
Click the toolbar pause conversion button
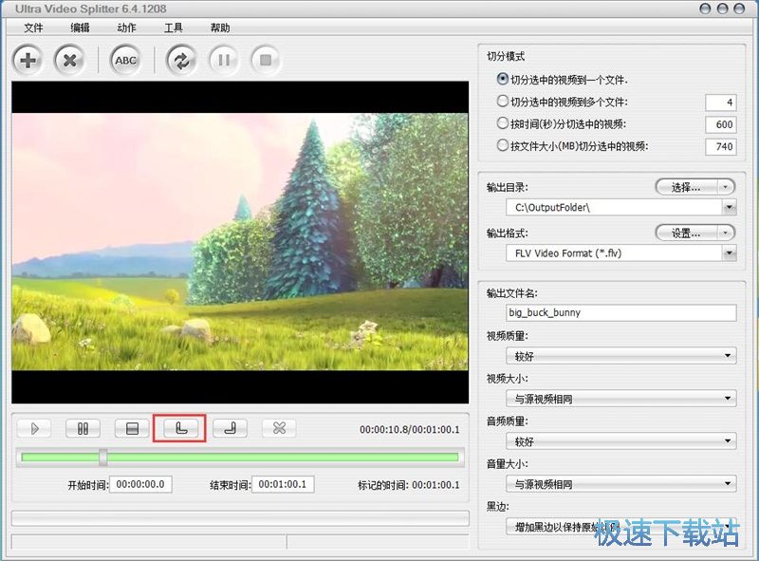point(224,60)
